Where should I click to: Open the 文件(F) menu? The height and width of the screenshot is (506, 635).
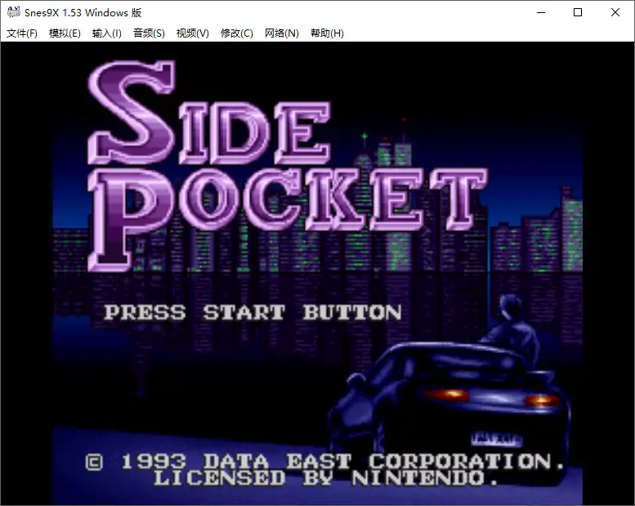[x=22, y=33]
